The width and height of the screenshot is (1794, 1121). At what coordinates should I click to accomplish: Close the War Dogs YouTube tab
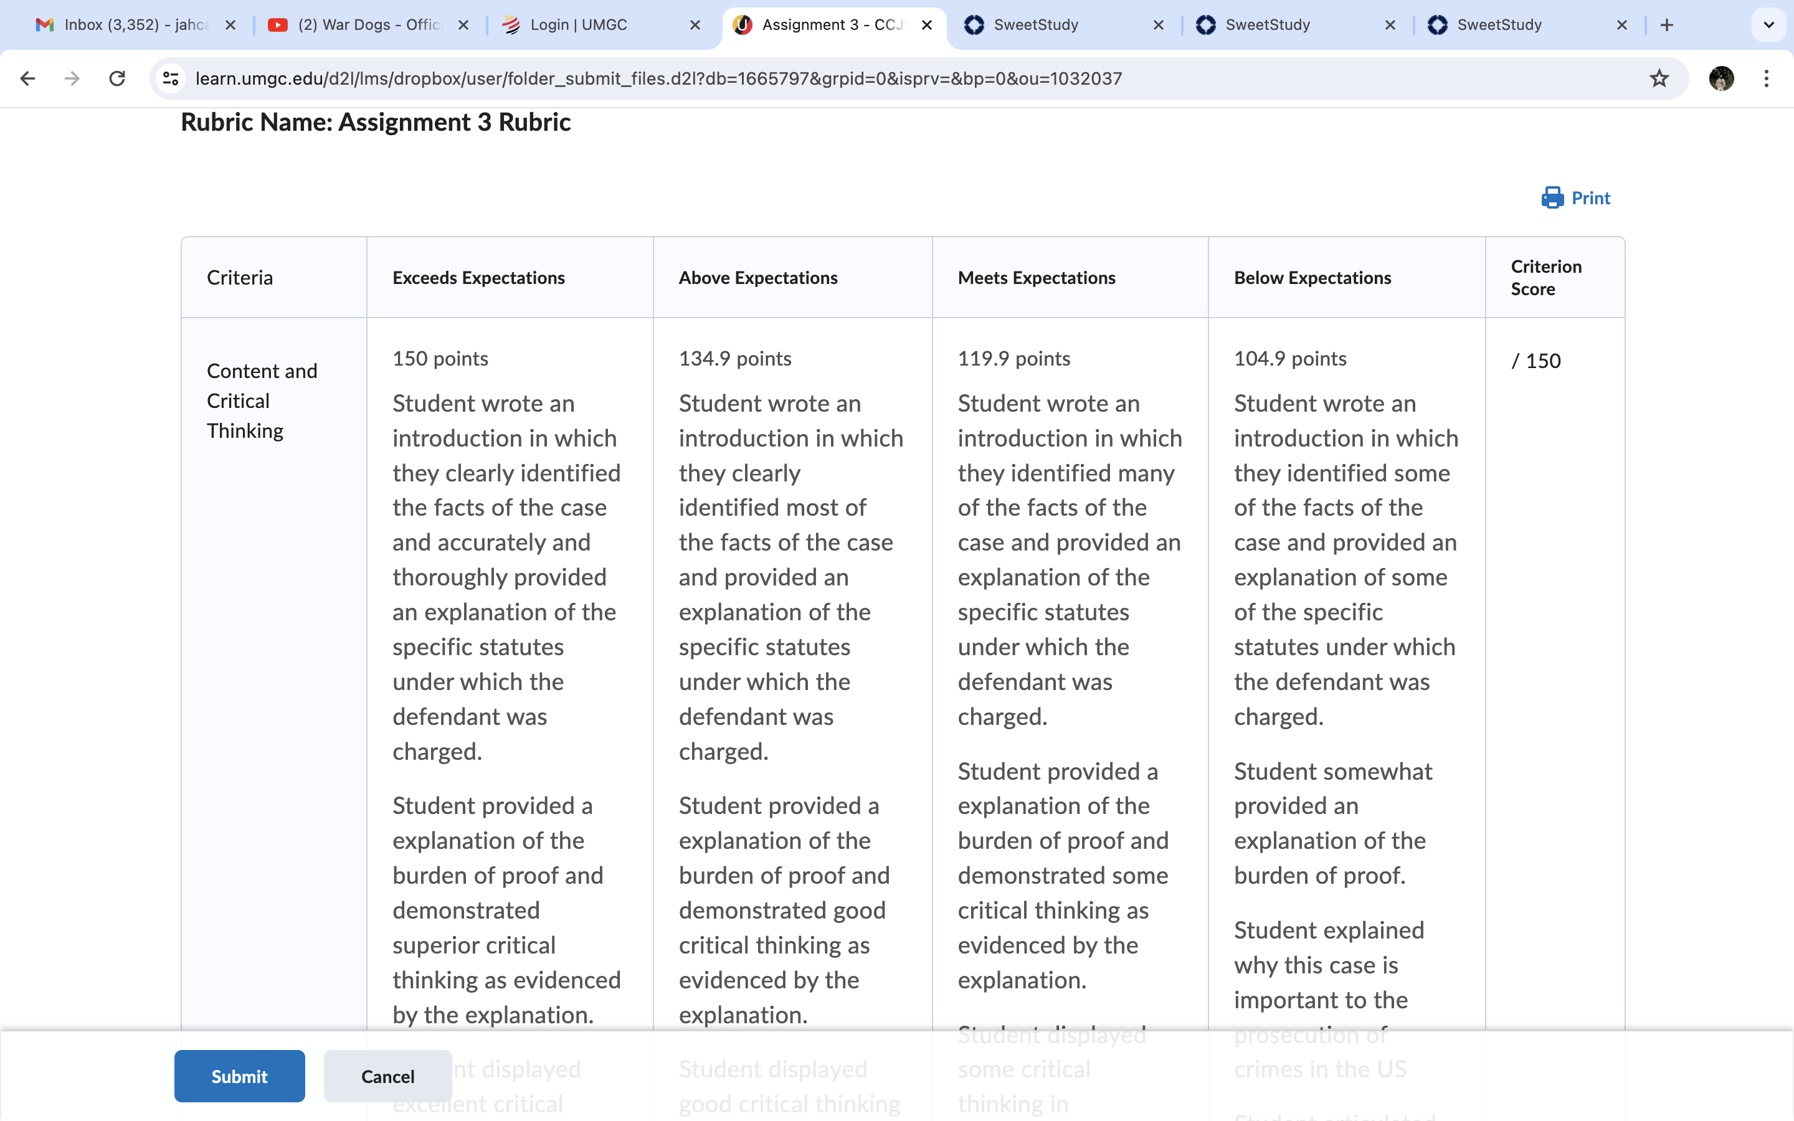tap(463, 25)
